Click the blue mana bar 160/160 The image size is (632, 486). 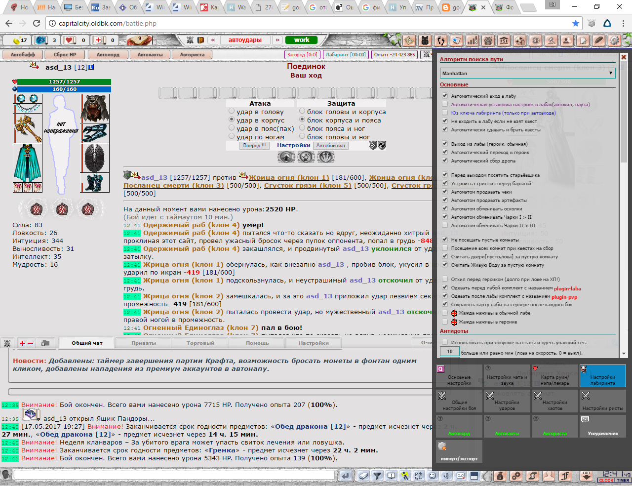coord(64,89)
